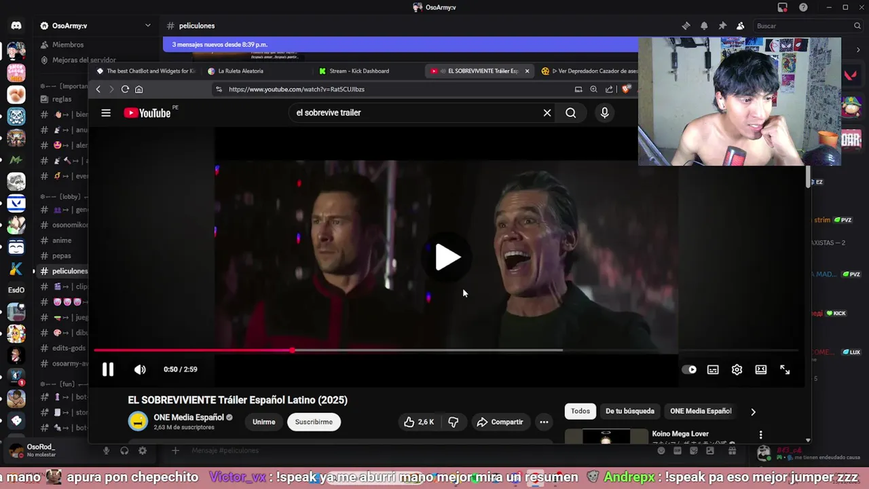Open more actions menu beside Compartir
Image resolution: width=869 pixels, height=489 pixels.
544,422
